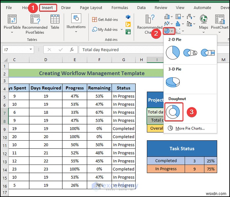Switch to the Automate tab
The image size is (230, 197).
coord(202,8)
